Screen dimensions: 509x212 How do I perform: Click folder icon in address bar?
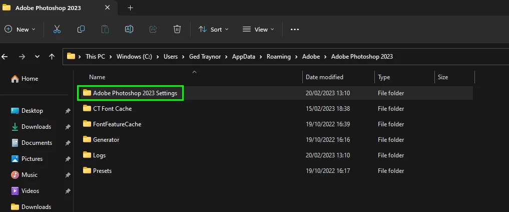(x=71, y=56)
